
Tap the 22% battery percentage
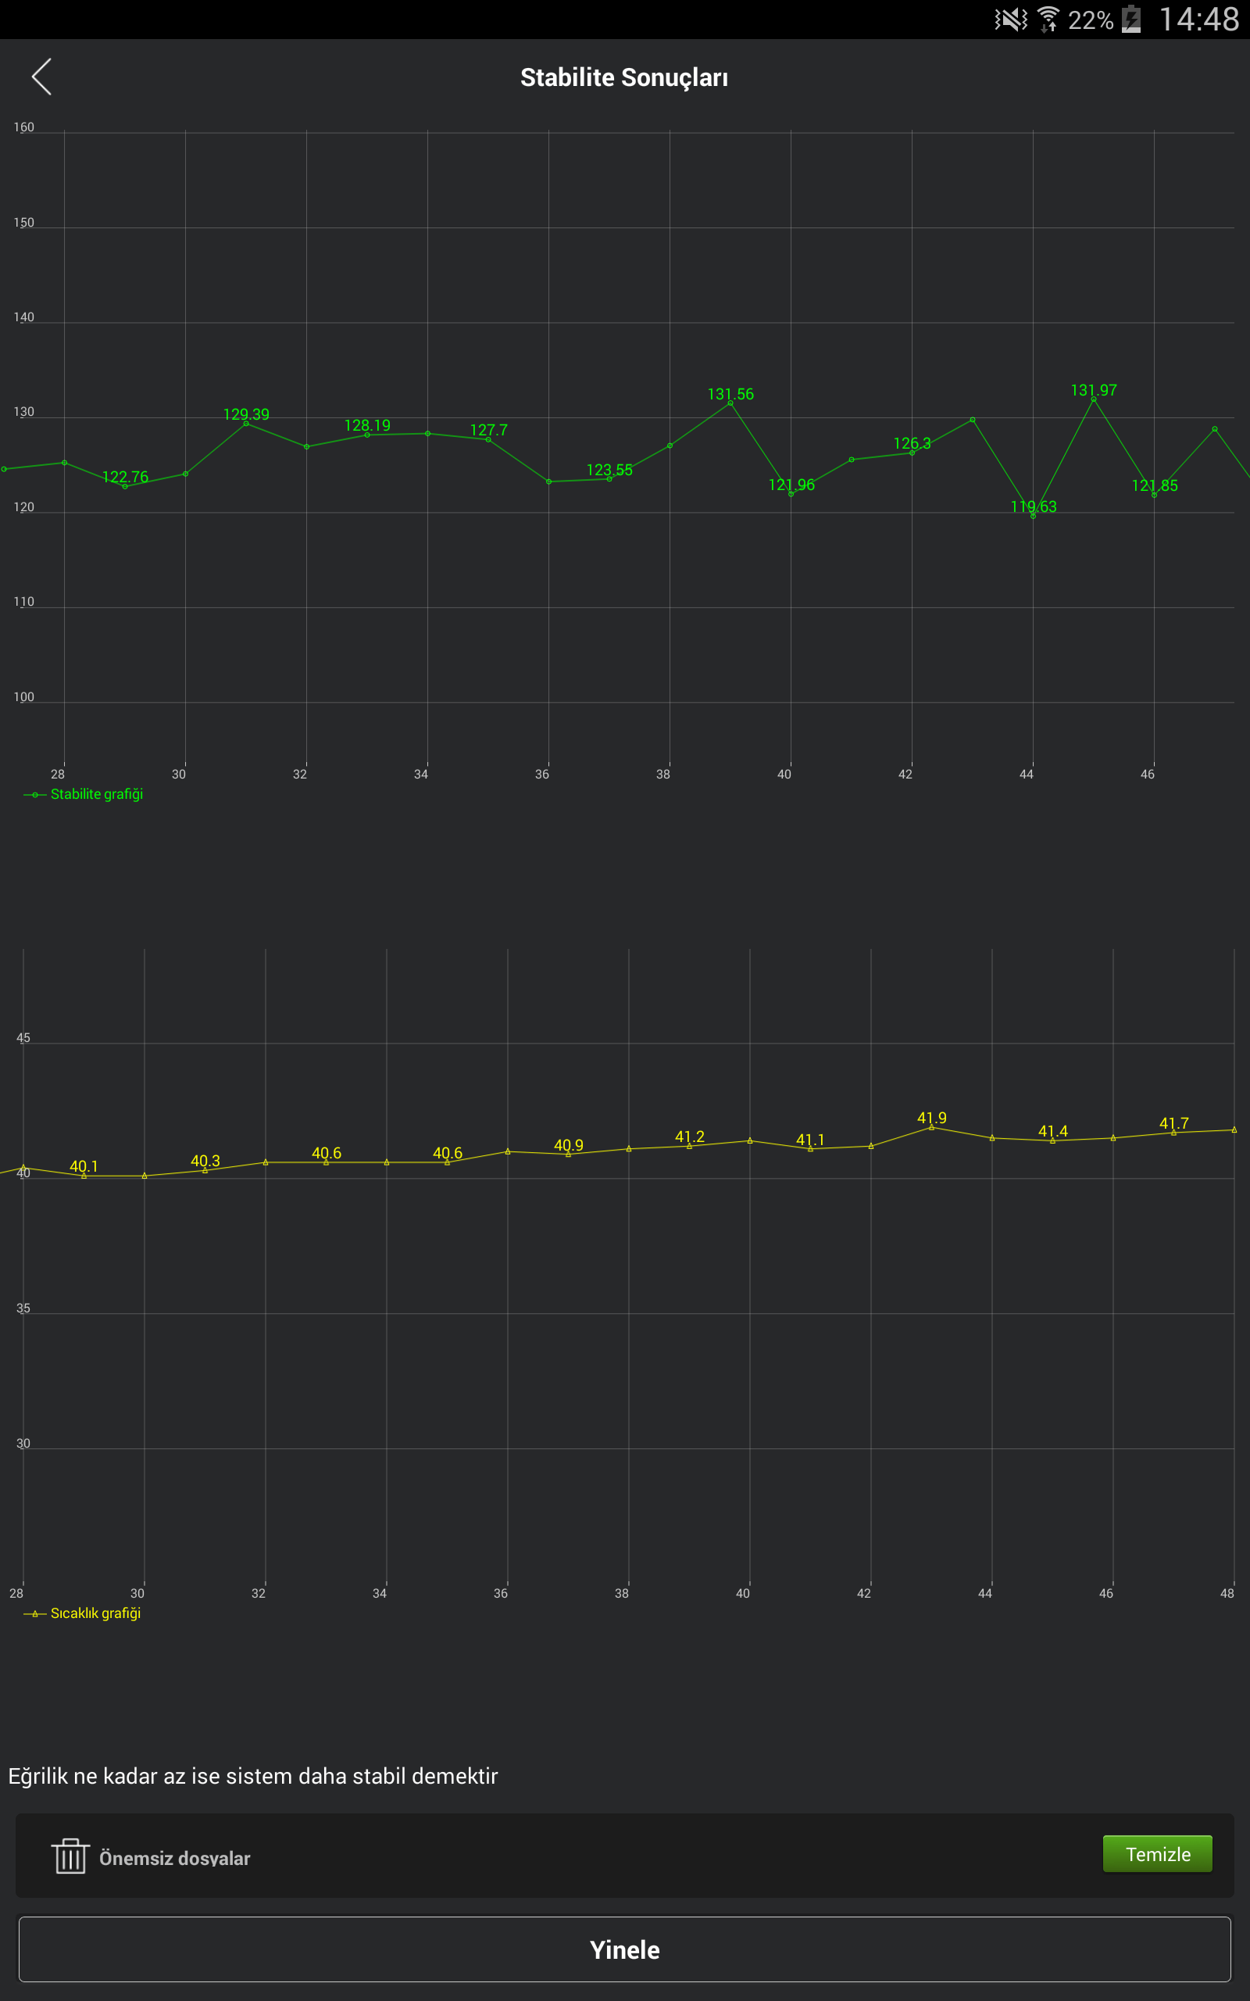[x=1091, y=20]
